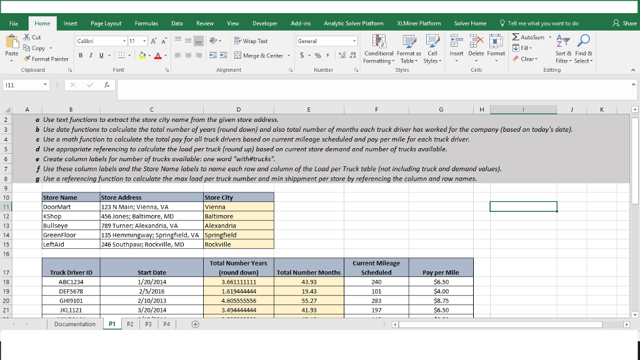Open Sort & Filter
Screen dimensions: 640x360
563,49
